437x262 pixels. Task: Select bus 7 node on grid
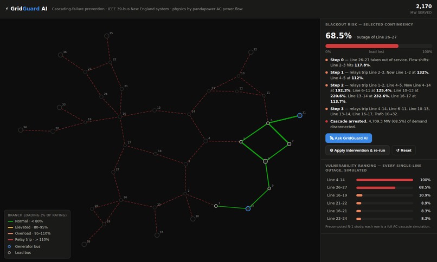pos(289,144)
